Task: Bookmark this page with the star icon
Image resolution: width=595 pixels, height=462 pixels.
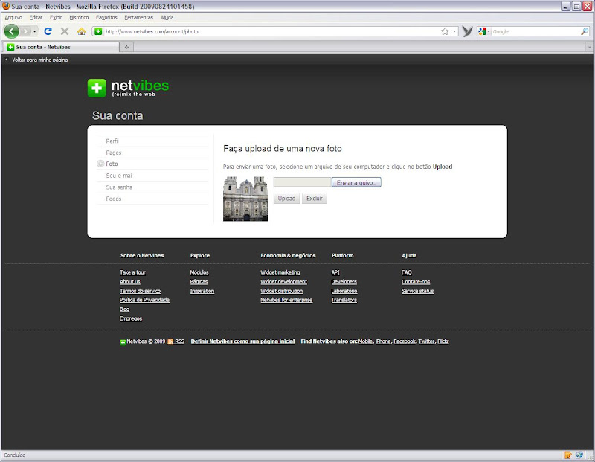Action: [445, 31]
